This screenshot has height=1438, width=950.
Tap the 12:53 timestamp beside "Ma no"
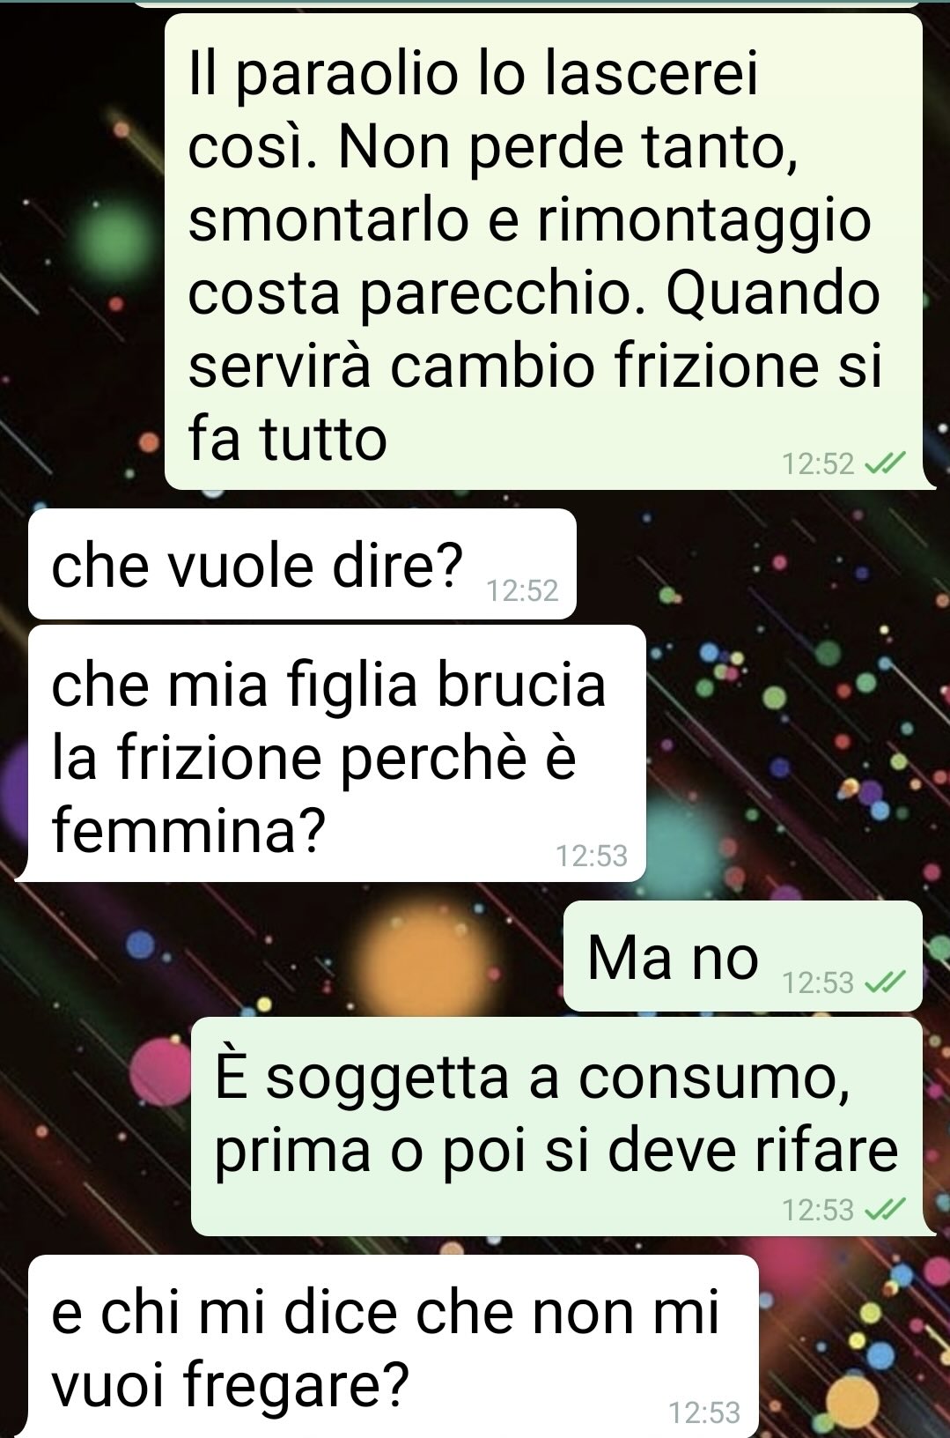pos(819,982)
